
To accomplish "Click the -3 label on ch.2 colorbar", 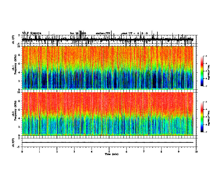I will click(206, 102).
